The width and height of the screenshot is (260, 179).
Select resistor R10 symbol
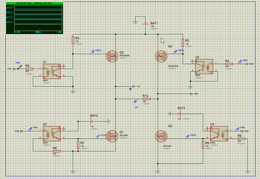146,99
